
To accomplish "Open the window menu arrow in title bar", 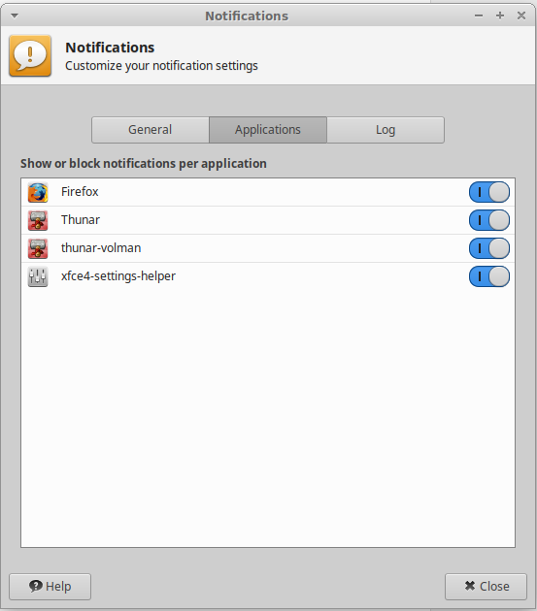I will click(15, 16).
